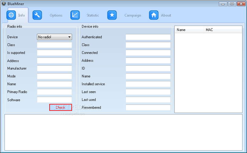Click the Authenticated field
This screenshot has width=247, height=153.
click(x=148, y=37)
